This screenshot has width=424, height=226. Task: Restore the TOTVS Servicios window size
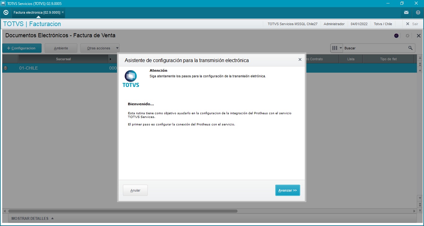pos(402,3)
